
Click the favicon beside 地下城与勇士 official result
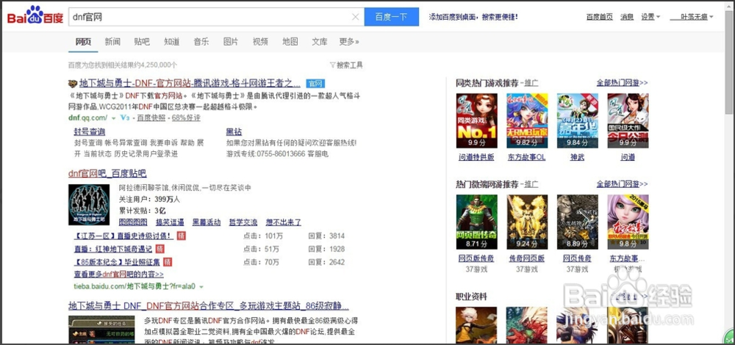coord(73,84)
